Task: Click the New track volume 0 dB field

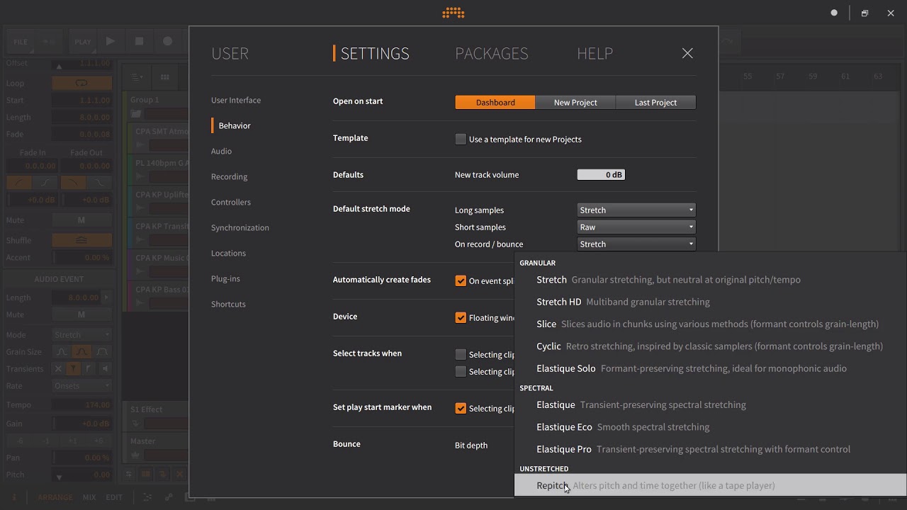Action: click(x=601, y=174)
